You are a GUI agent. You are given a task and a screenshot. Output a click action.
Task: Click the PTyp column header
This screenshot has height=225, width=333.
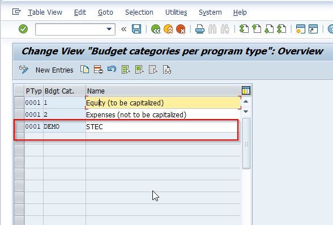[x=34, y=91]
